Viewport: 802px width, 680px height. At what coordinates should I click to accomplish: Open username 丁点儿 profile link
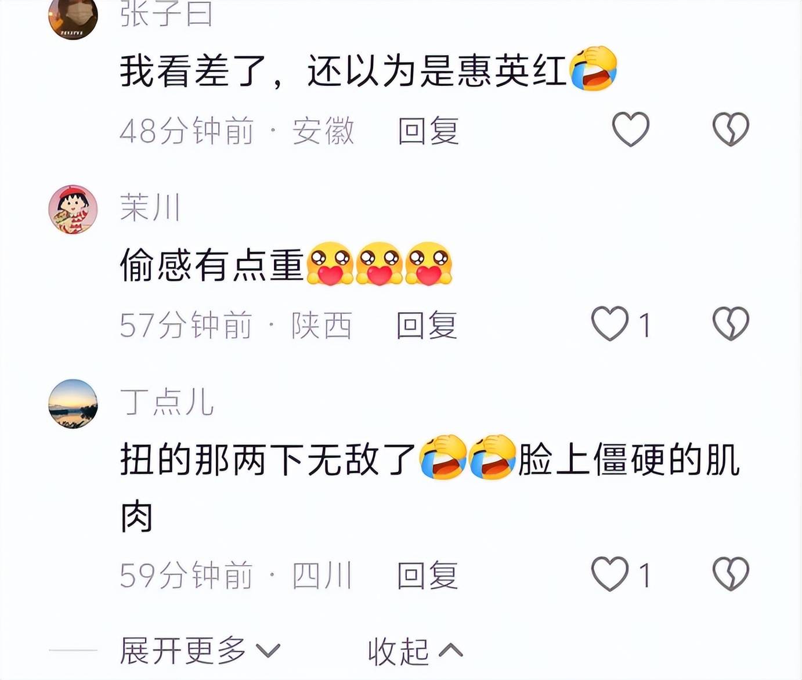pyautogui.click(x=167, y=402)
